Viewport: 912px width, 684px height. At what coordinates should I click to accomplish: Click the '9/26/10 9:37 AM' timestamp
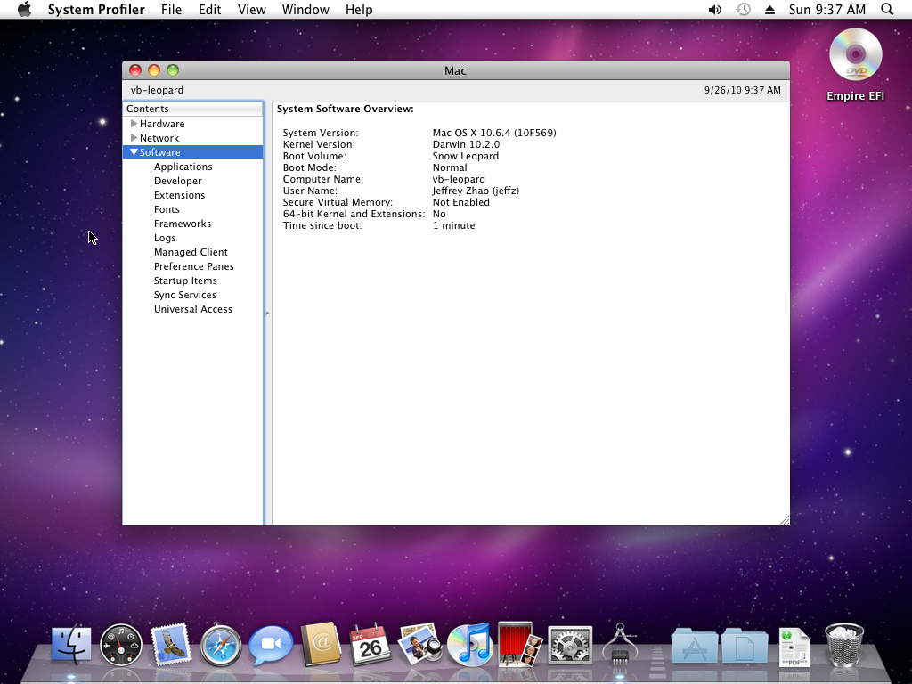(x=743, y=90)
